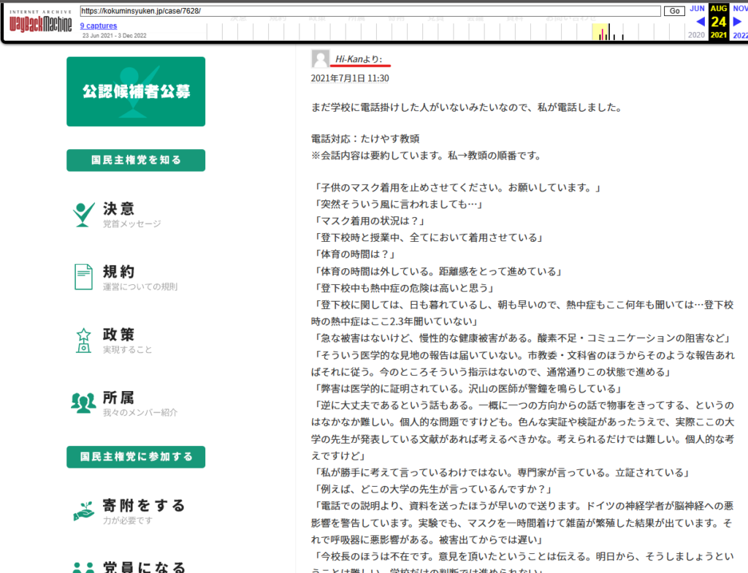Click the Wayback Machine logo
748x573 pixels.
pyautogui.click(x=40, y=23)
